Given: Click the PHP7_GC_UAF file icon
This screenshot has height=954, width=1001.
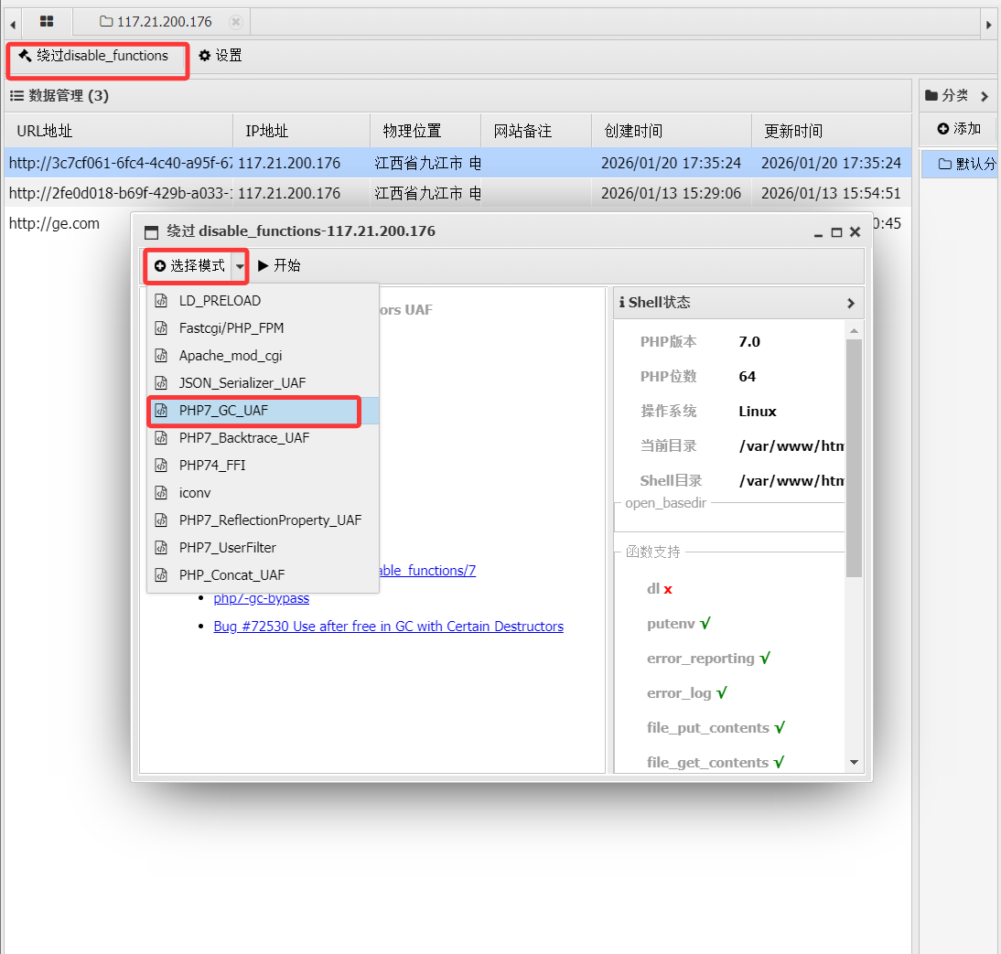Looking at the screenshot, I should (x=161, y=411).
